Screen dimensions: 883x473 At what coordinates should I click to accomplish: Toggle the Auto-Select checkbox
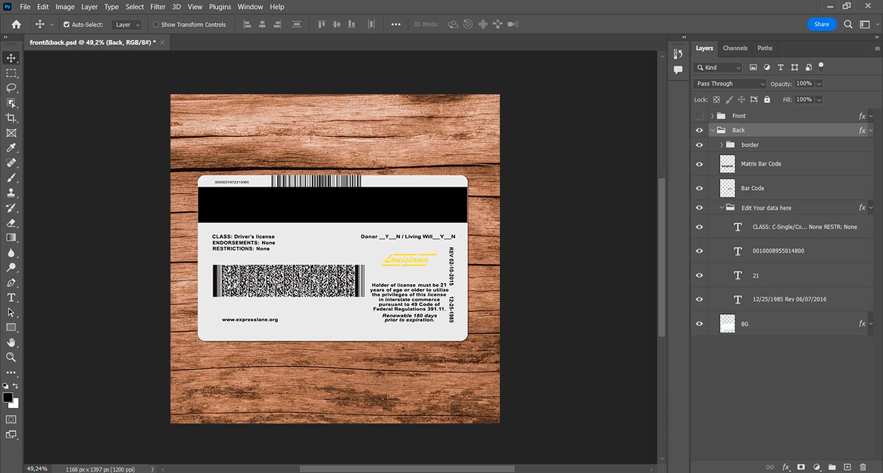(67, 24)
